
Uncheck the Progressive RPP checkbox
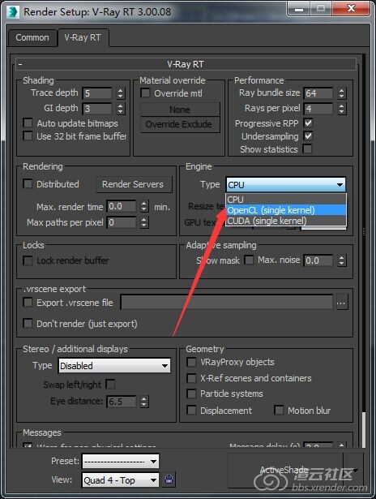308,123
